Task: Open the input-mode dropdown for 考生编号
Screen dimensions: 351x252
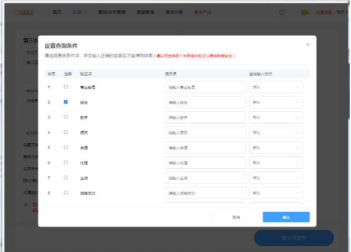Action: (276, 87)
